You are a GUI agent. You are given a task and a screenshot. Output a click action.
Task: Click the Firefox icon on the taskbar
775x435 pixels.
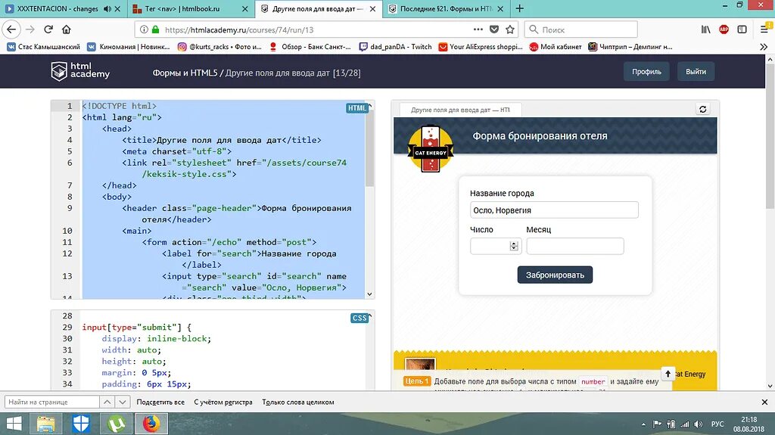(151, 424)
